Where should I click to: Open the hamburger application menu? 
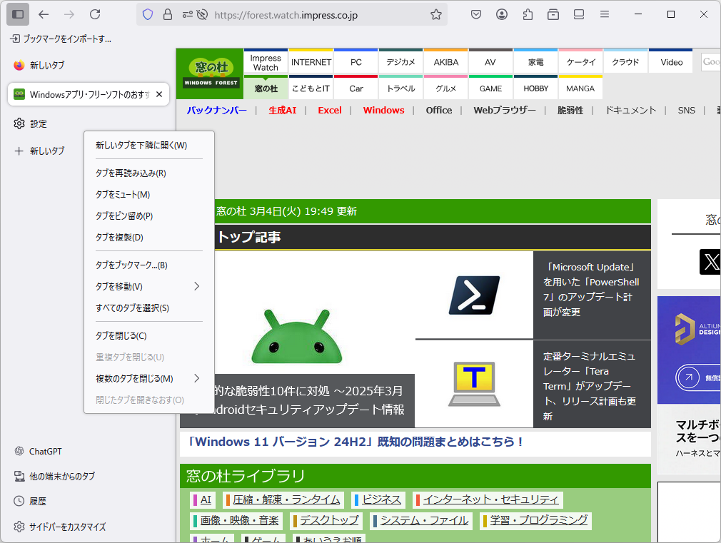point(603,14)
